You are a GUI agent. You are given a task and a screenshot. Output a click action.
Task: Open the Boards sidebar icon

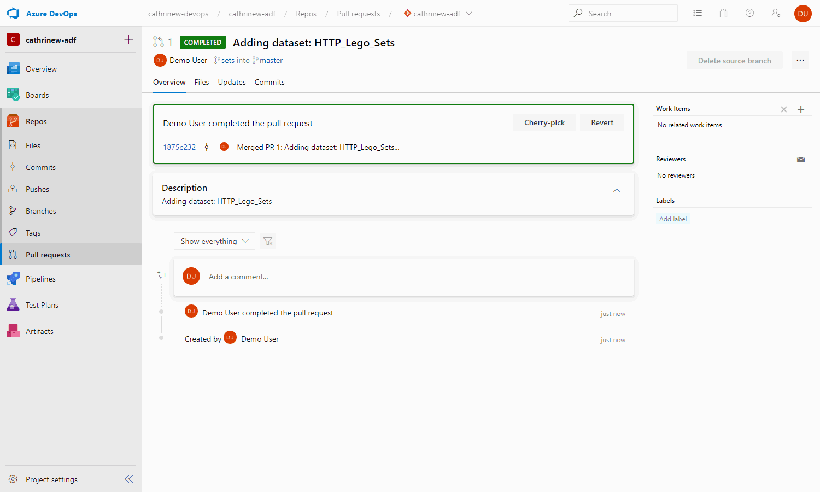(13, 95)
